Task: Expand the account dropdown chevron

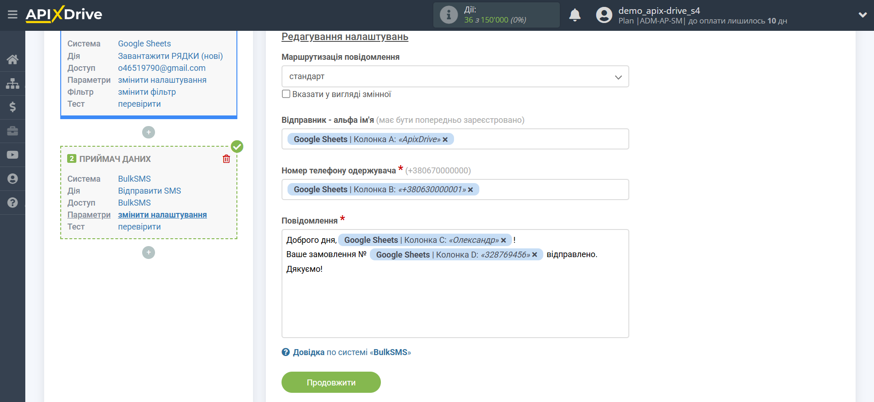Action: [862, 15]
